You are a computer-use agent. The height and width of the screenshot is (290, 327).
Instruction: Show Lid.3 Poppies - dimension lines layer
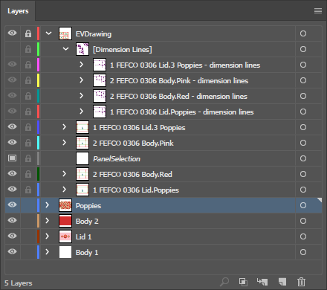[12, 64]
